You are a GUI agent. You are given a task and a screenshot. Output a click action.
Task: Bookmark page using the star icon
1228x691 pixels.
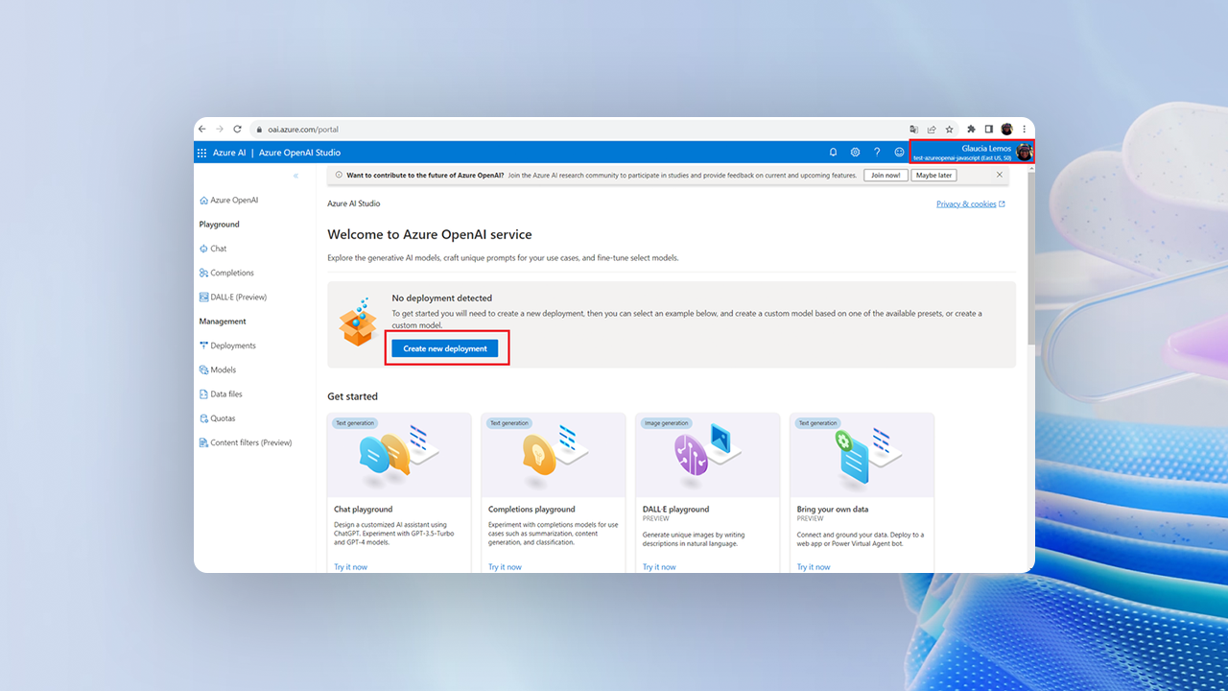pyautogui.click(x=949, y=130)
